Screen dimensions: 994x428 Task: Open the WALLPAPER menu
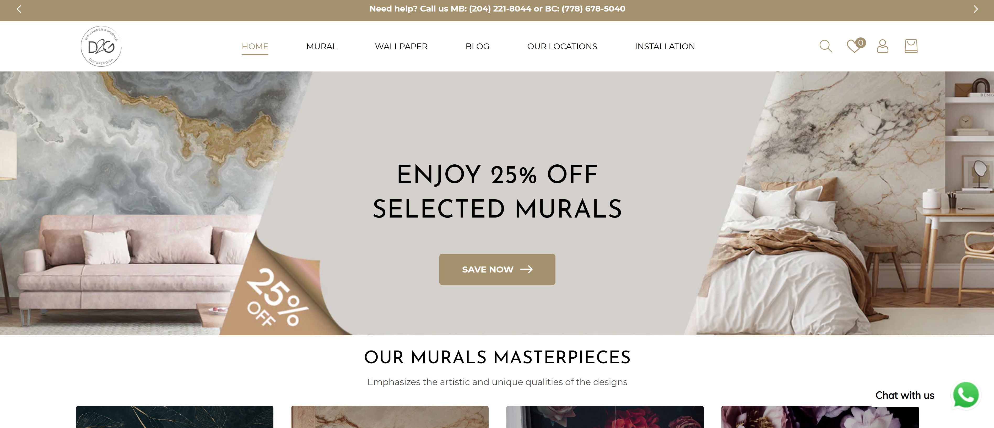pyautogui.click(x=401, y=46)
